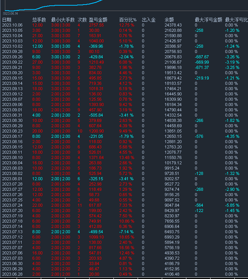
Task: Click the total lots 21.00 cell
Action: (x=37, y=36)
